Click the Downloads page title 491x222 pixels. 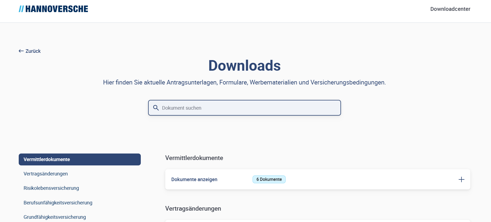[x=244, y=66]
